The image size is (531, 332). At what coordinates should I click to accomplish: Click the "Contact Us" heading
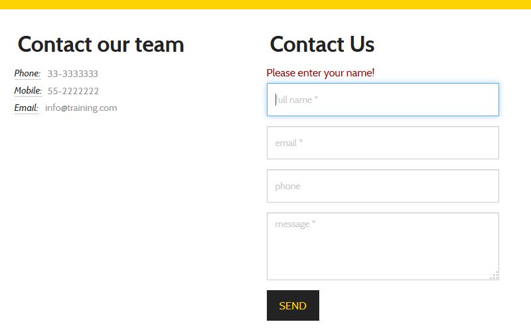(322, 44)
